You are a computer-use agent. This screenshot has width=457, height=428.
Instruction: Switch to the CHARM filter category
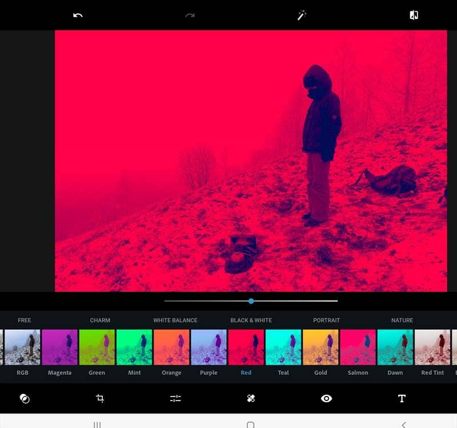(100, 320)
